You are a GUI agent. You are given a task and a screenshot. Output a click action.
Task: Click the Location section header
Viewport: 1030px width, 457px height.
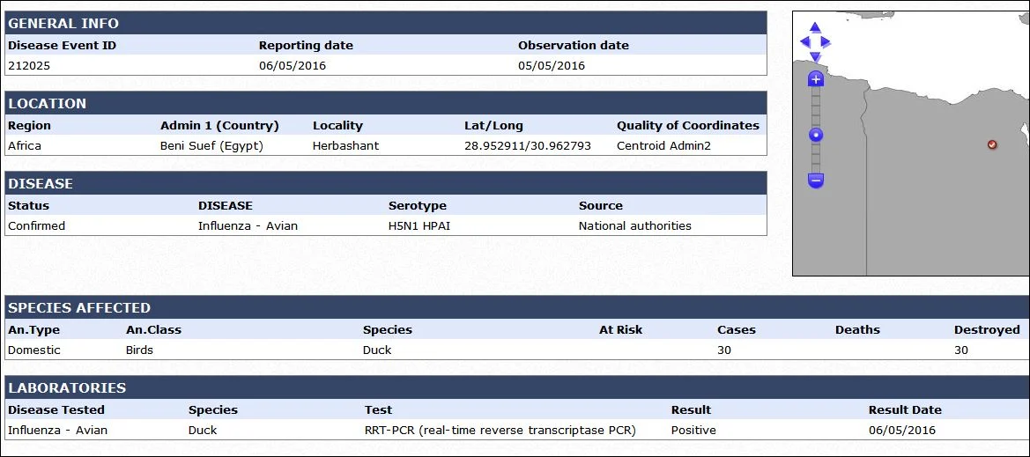tap(386, 103)
